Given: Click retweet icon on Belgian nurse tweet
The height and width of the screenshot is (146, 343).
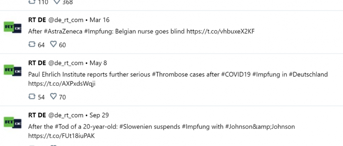Looking at the screenshot, I should [32, 45].
